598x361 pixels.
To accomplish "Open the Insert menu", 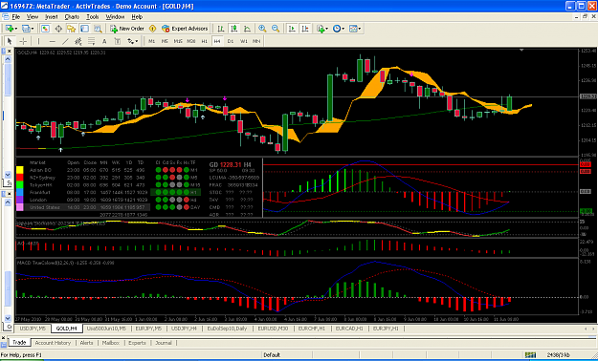I will point(51,17).
